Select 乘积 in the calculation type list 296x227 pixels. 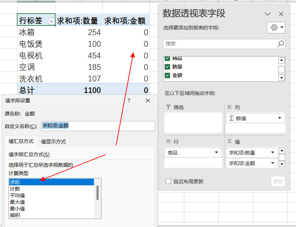(x=52, y=215)
